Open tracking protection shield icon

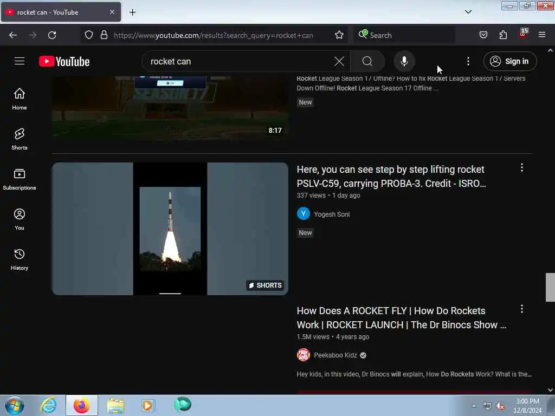coord(89,35)
